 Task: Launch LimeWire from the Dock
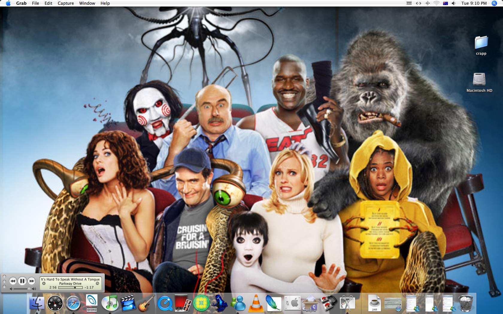(x=201, y=303)
